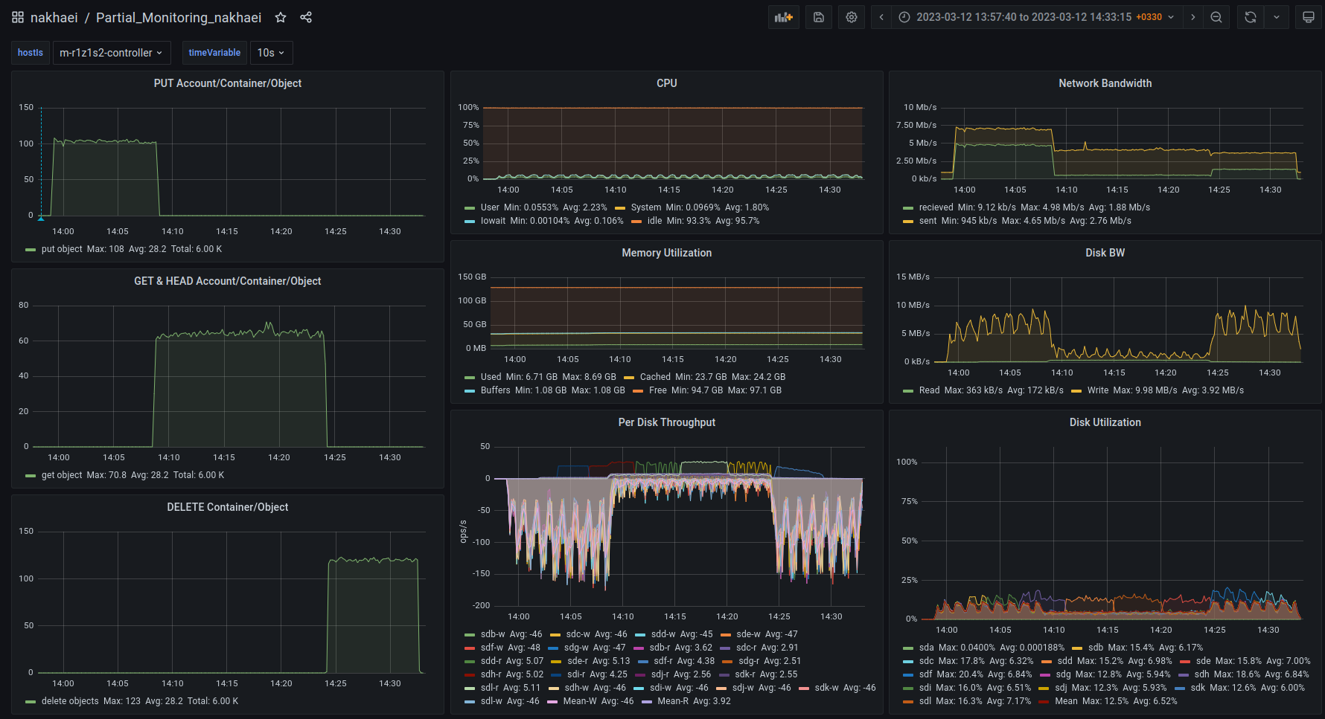Zoom out the time range
This screenshot has width=1325, height=719.
point(1216,17)
